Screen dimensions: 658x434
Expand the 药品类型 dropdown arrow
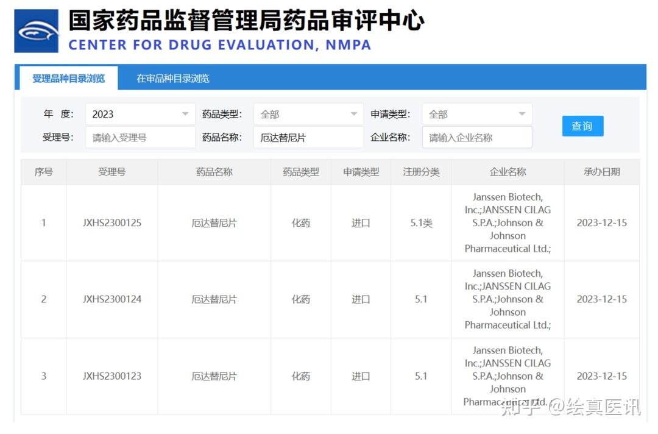pos(353,114)
